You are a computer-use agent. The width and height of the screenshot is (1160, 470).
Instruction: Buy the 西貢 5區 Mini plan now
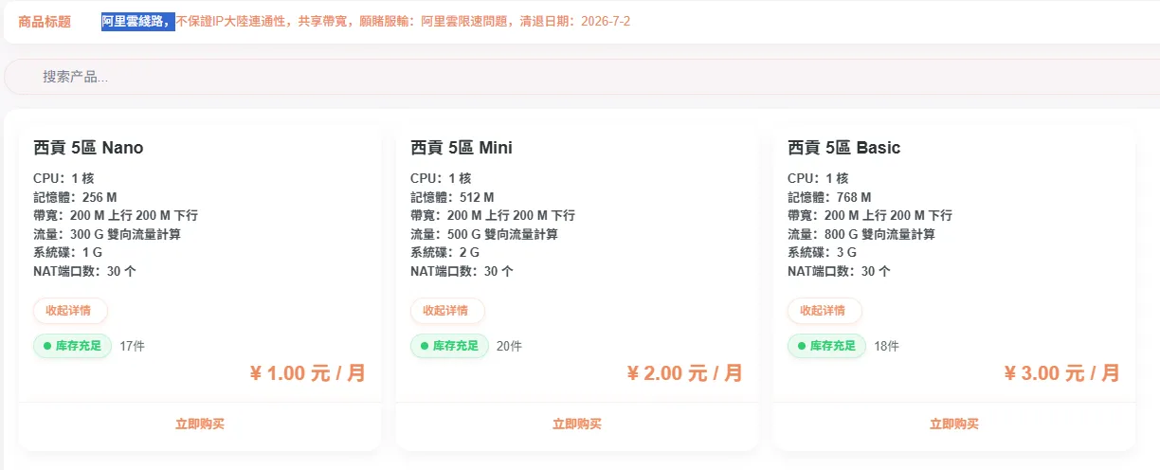coord(577,425)
